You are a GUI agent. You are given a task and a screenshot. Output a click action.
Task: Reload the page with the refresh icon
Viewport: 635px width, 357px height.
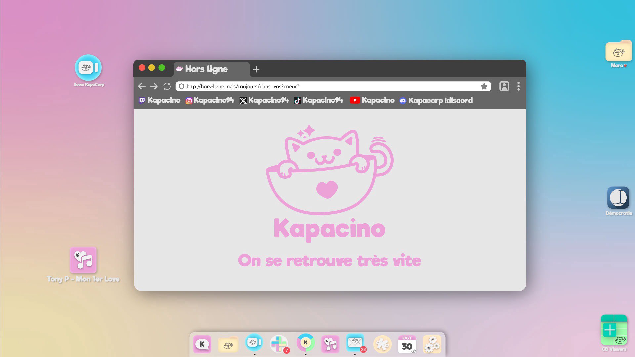(167, 86)
